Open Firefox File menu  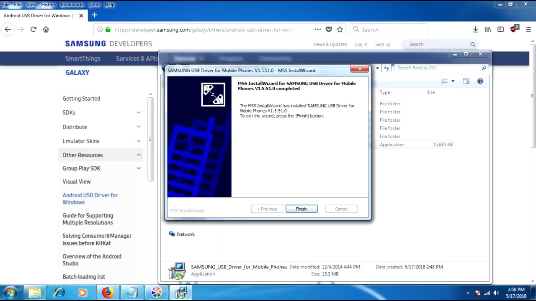coord(6,5)
